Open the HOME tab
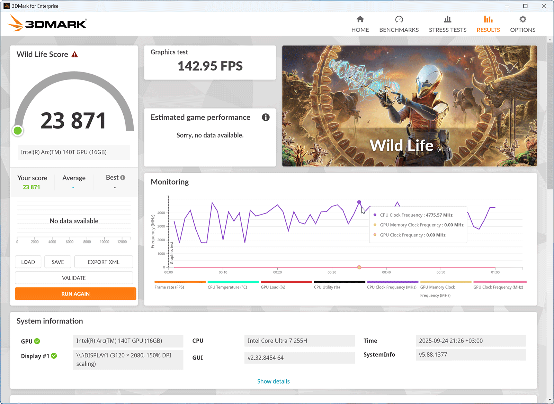The height and width of the screenshot is (404, 554). tap(360, 24)
